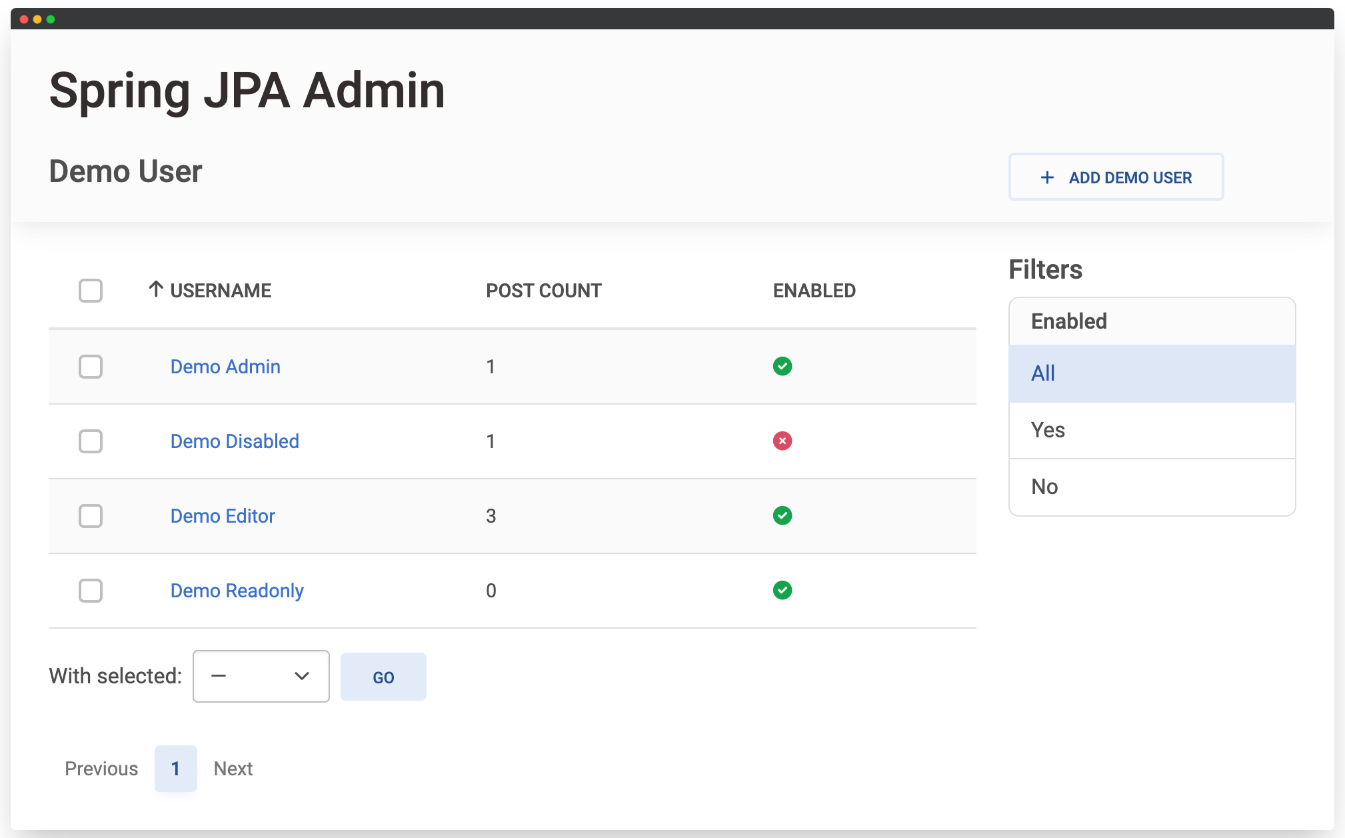Click the Add Demo User button

[1116, 177]
